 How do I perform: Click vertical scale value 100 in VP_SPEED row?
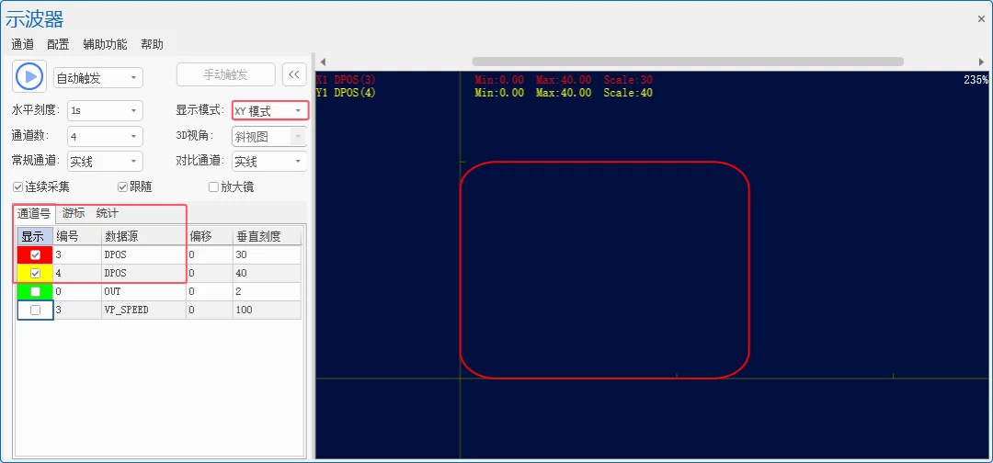coord(268,310)
